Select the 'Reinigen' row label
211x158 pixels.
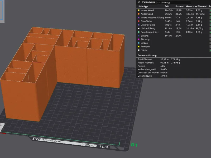(x=145, y=47)
